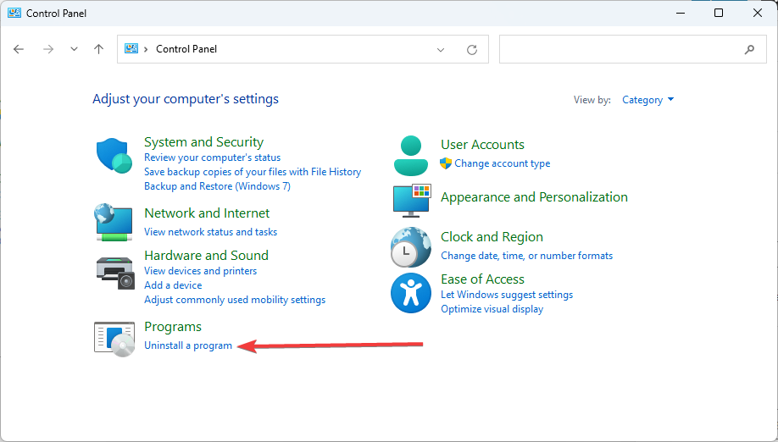778x442 pixels.
Task: Open Appearance and Personalization monitor icon
Action: tap(412, 200)
